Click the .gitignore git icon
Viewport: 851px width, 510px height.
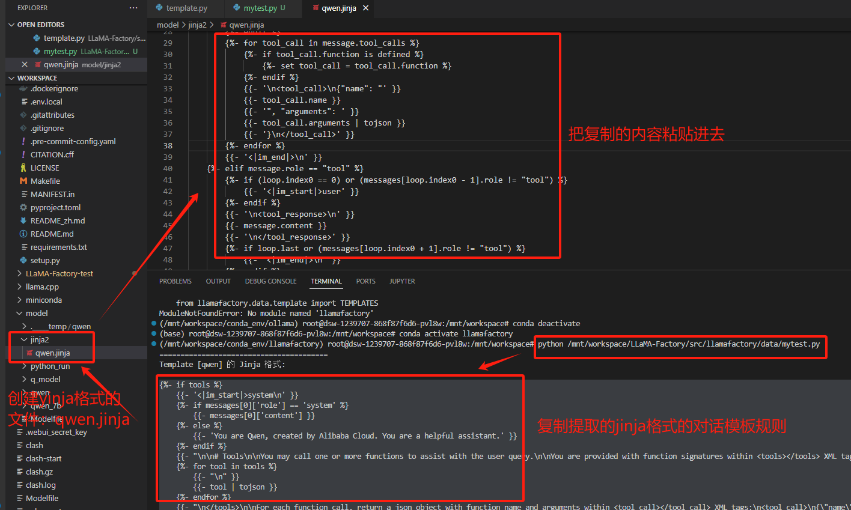pos(23,128)
